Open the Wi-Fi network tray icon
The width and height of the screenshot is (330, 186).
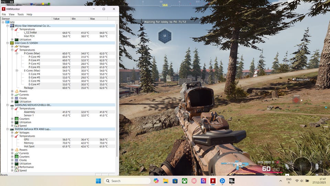pyautogui.click(x=297, y=181)
